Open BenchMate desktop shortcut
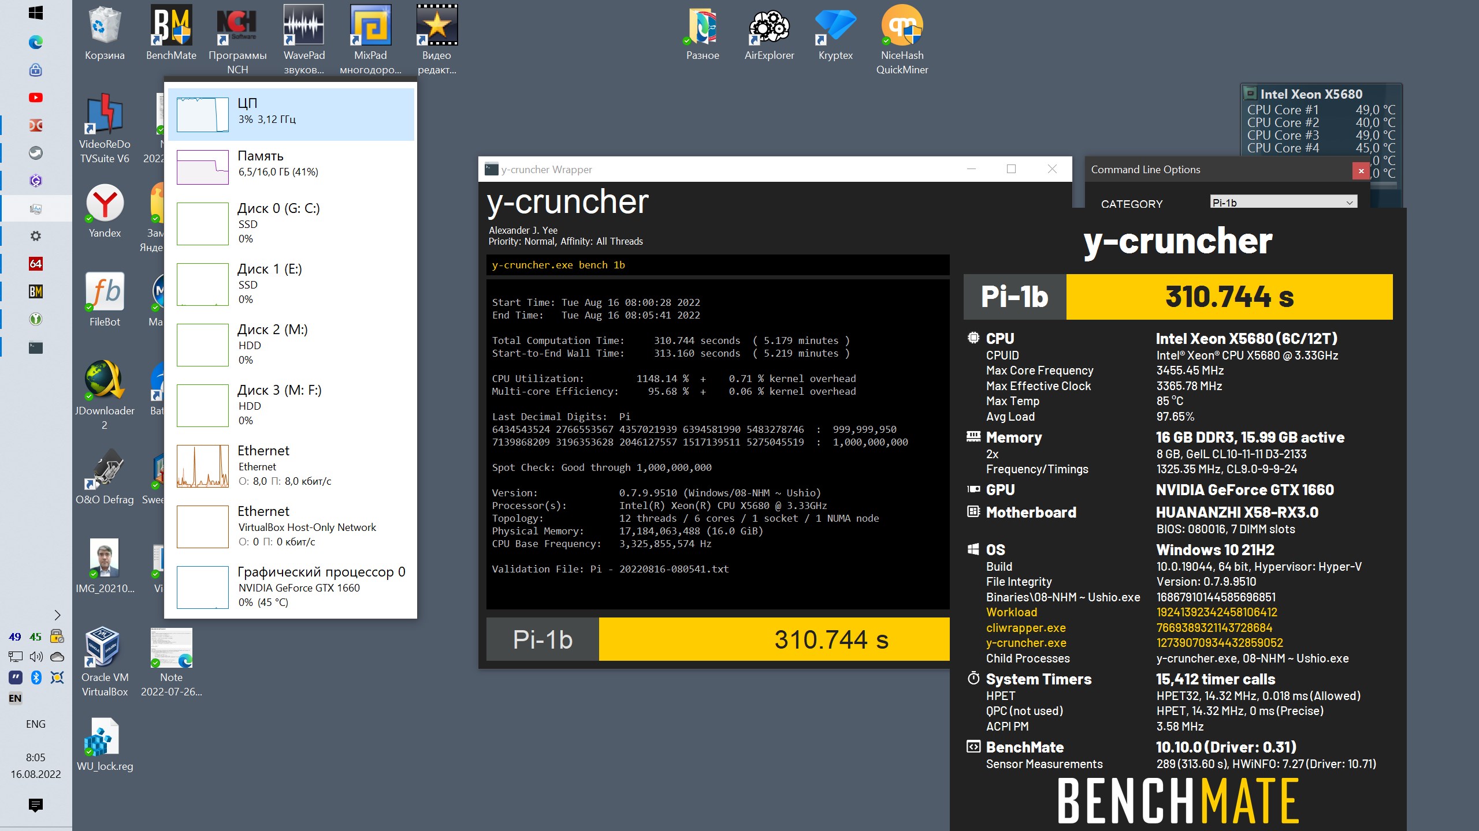 (171, 33)
